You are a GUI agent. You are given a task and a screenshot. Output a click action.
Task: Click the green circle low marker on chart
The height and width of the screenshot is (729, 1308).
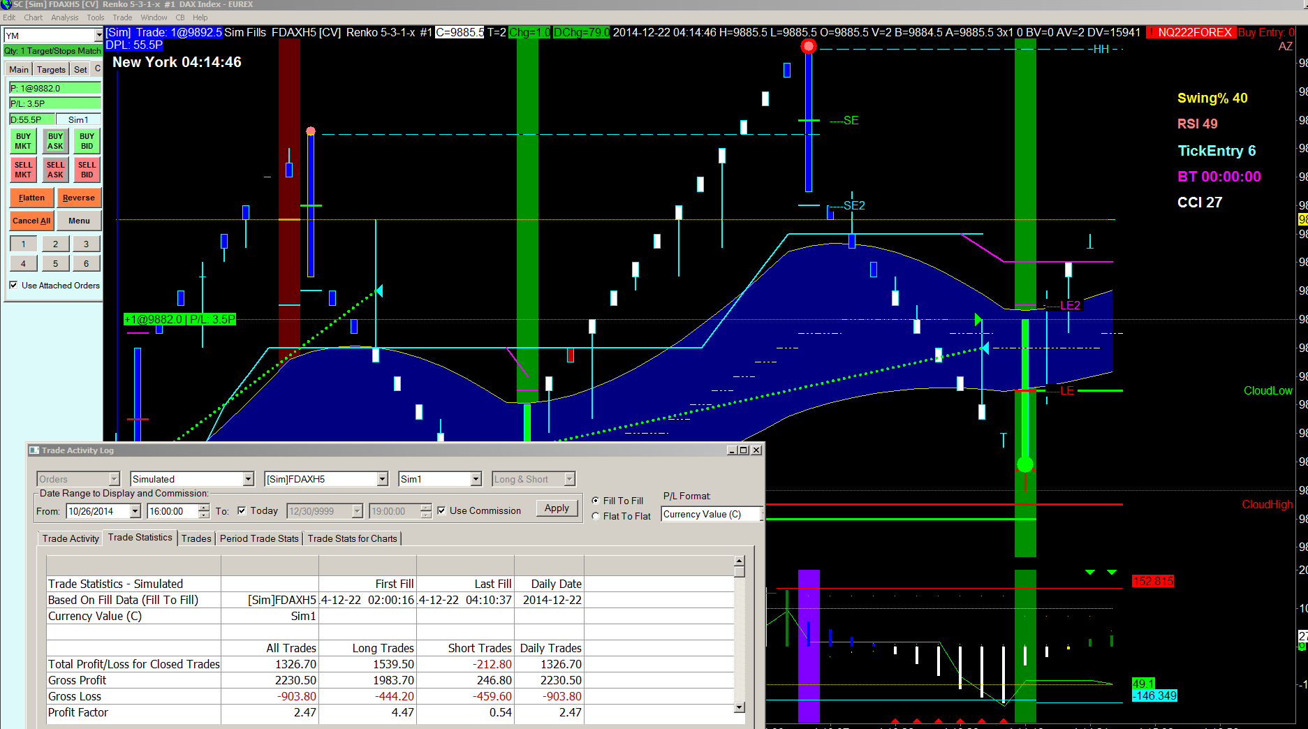coord(1025,464)
